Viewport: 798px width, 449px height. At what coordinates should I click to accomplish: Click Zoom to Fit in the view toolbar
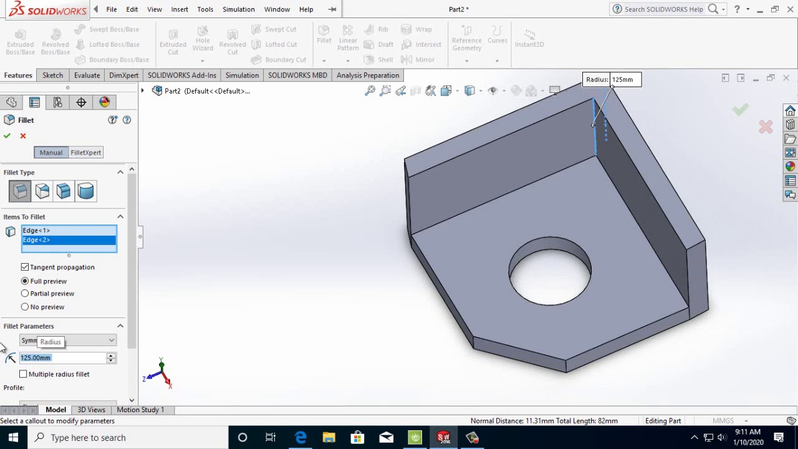tap(370, 91)
